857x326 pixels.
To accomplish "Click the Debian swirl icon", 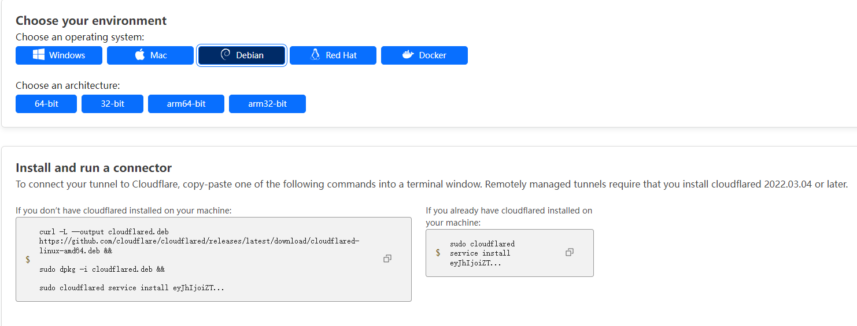I will click(x=226, y=55).
